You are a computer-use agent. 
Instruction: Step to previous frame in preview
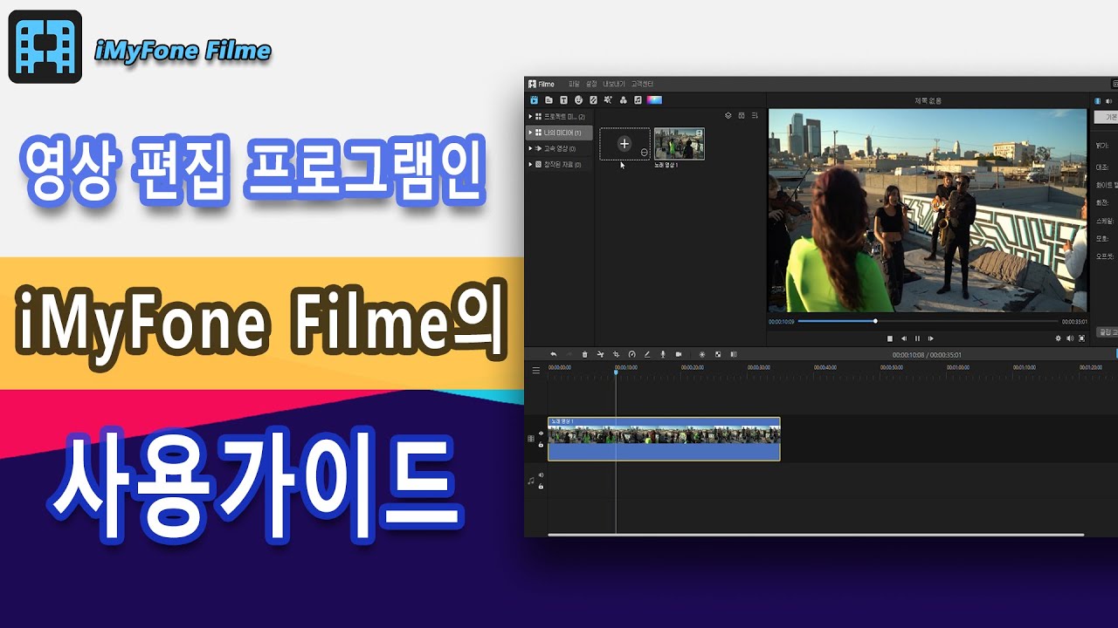tap(904, 338)
